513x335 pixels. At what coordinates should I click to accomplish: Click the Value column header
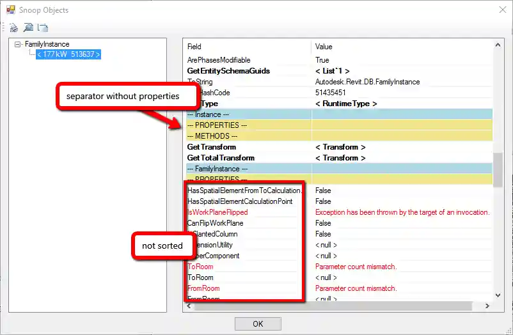324,47
